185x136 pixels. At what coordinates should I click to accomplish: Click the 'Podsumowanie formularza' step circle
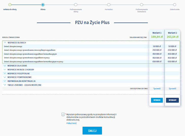[x=142, y=5]
